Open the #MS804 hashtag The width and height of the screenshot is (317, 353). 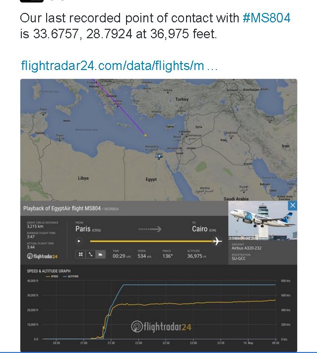(x=266, y=18)
